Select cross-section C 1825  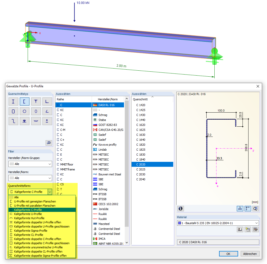pyautogui.click(x=152, y=150)
